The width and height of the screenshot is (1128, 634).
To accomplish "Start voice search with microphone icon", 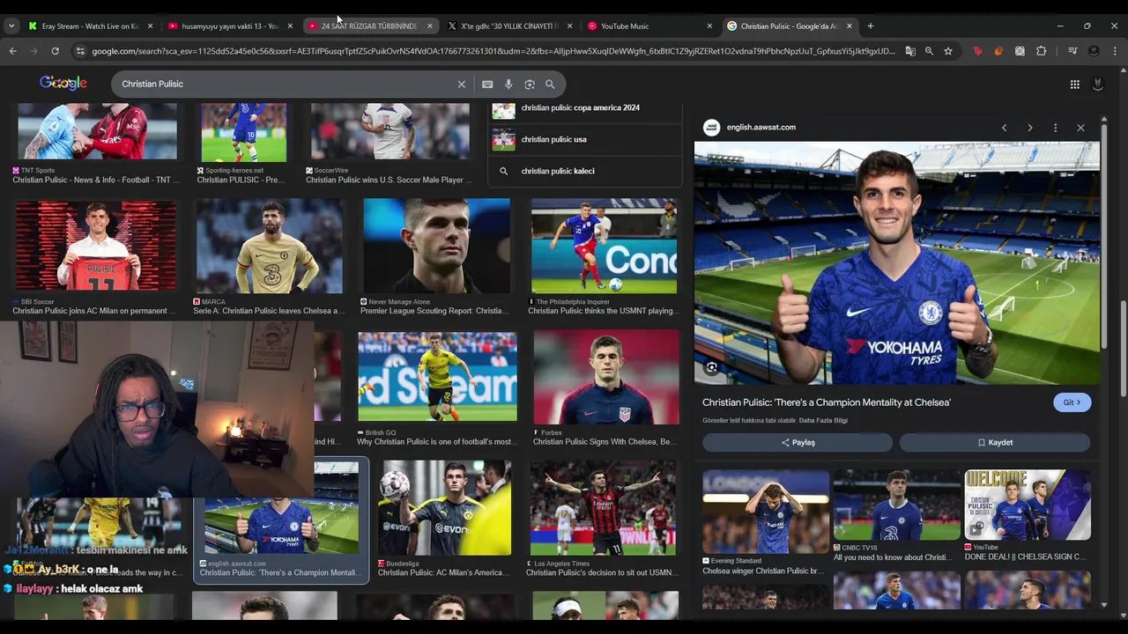I will pyautogui.click(x=508, y=85).
